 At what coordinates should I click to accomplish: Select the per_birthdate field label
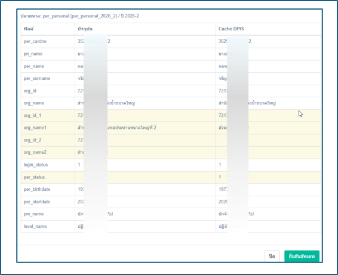point(37,189)
